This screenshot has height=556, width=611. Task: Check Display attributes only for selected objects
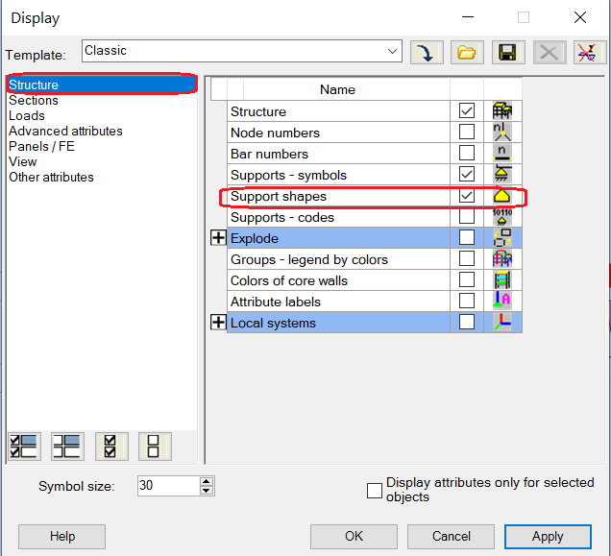click(x=375, y=491)
